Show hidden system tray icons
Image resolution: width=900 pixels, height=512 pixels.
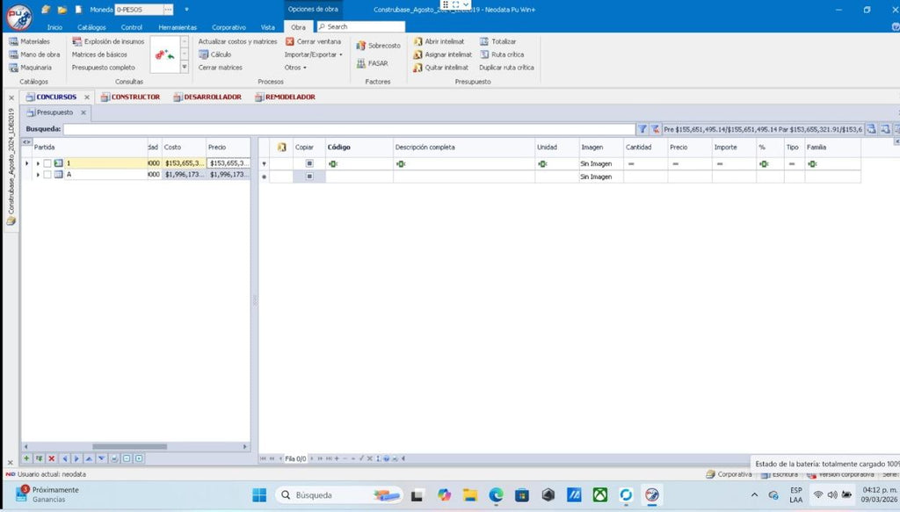(x=754, y=494)
